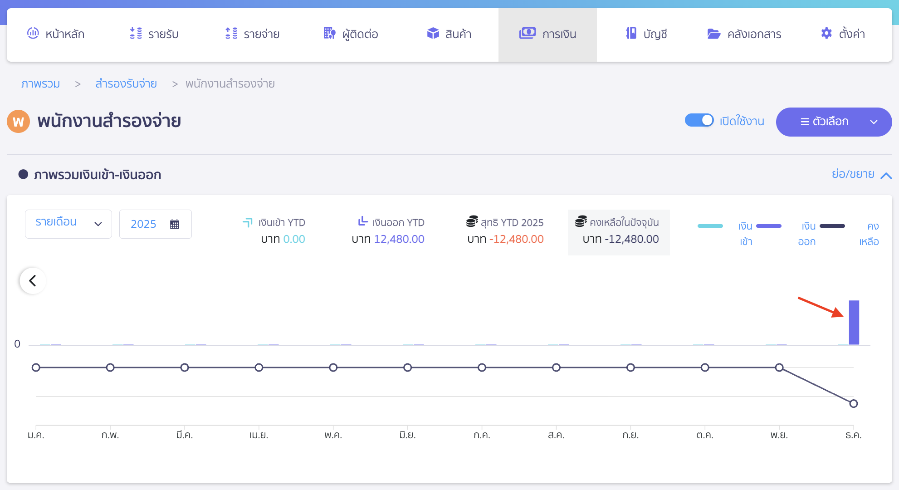Screen dimensions: 899x490
Task: Click the contacts building icon beside ผู้ติดต่อ
Action: [329, 34]
